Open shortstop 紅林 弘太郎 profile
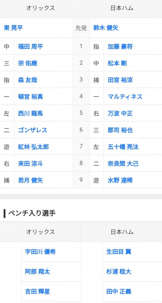 pos(33,147)
